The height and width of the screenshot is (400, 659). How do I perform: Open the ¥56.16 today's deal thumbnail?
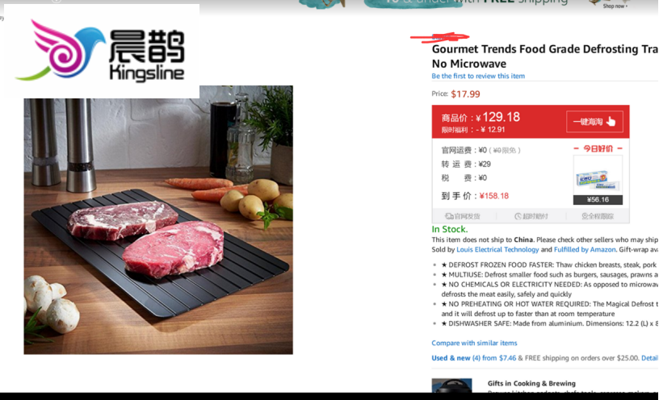pos(598,180)
